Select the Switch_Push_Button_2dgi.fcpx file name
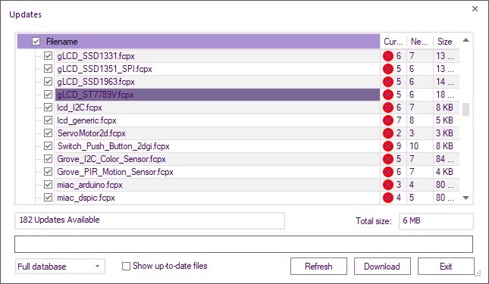Screen dimensions: 489x284 114,146
